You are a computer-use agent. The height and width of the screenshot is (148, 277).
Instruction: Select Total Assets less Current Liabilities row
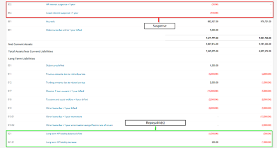click(x=139, y=51)
